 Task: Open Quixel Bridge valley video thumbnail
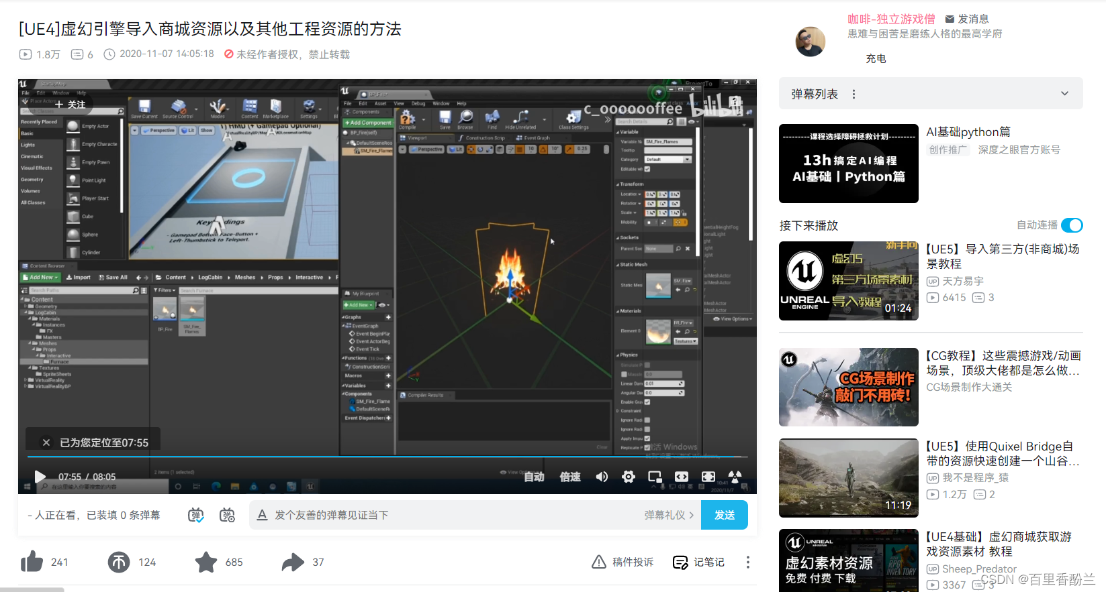pos(849,478)
